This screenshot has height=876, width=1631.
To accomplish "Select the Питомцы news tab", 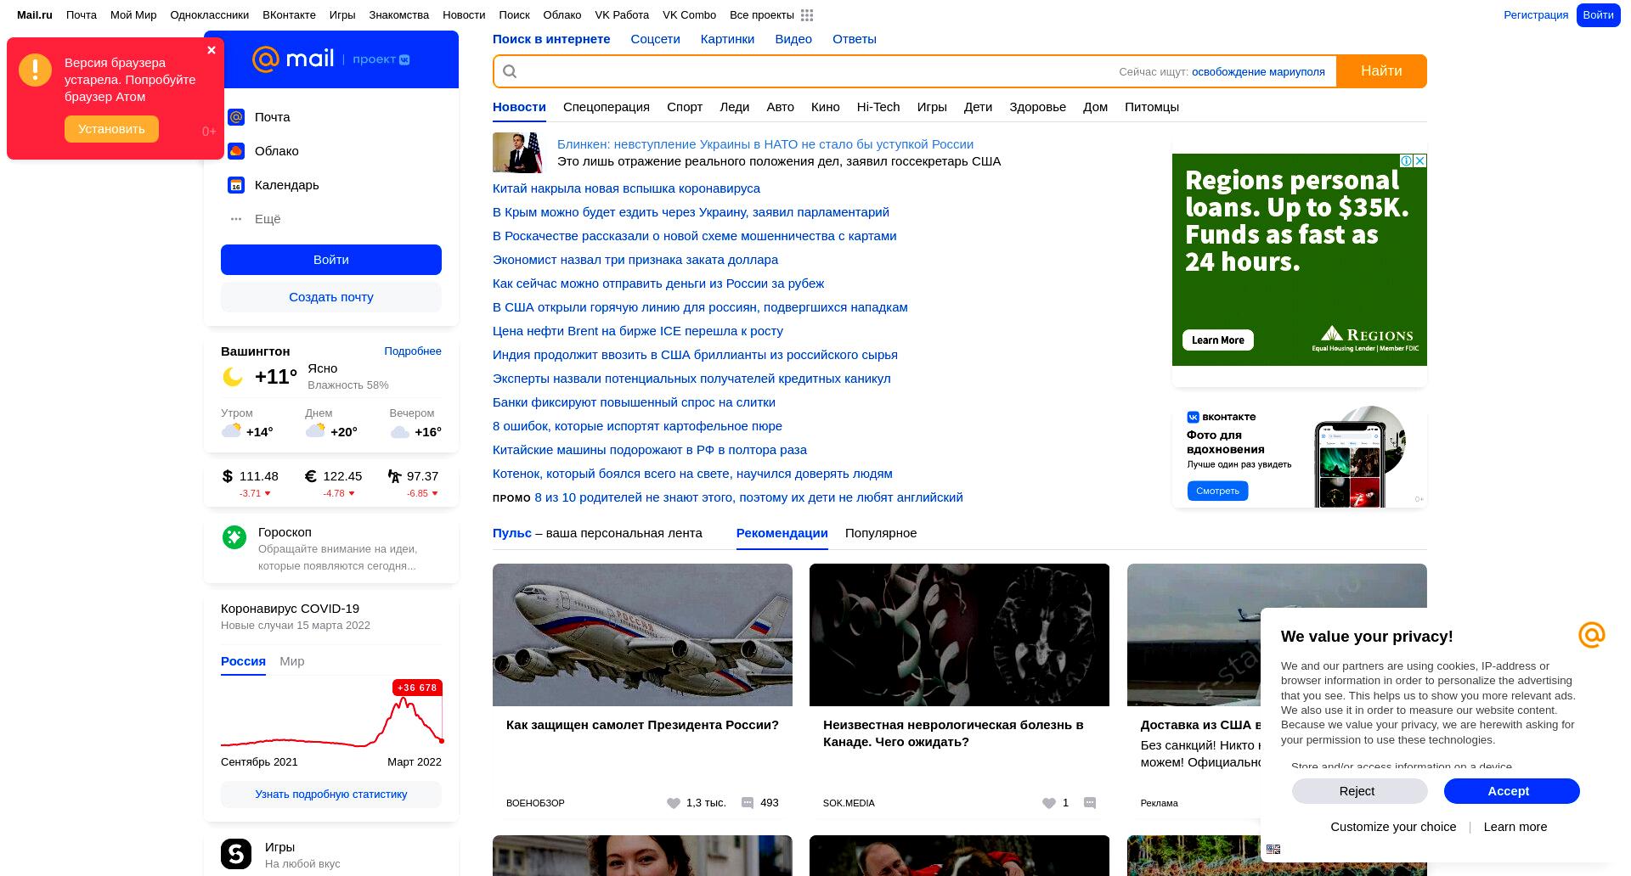I will click(1152, 107).
